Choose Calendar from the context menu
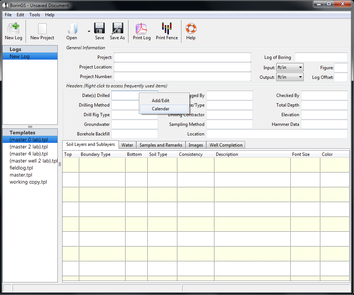Viewport: 354px width, 295px height. pyautogui.click(x=164, y=108)
